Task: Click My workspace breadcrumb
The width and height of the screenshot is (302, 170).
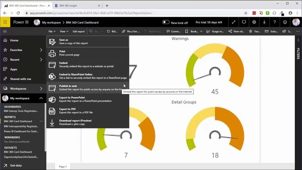Action: tap(51, 22)
